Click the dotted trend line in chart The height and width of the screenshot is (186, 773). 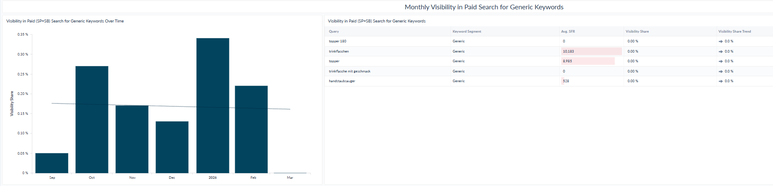coord(171,106)
